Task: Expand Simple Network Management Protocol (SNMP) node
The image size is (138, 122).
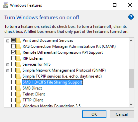Action: click(8, 71)
